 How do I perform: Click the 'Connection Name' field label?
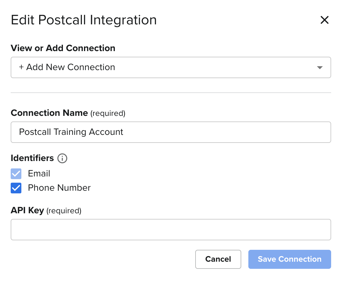(49, 113)
